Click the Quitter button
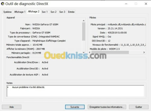The height and width of the screenshot is (111, 151). (x=139, y=107)
